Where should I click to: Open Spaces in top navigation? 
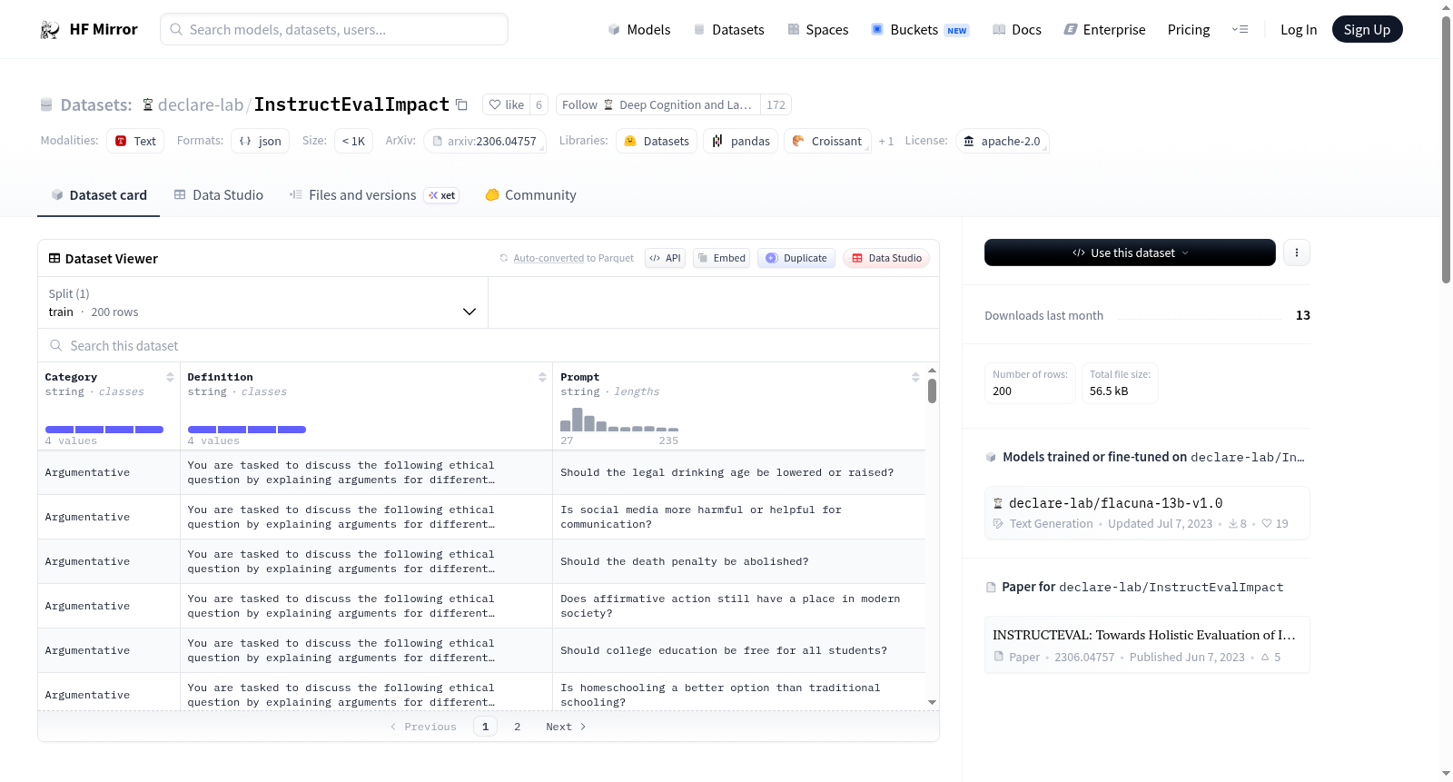click(818, 30)
